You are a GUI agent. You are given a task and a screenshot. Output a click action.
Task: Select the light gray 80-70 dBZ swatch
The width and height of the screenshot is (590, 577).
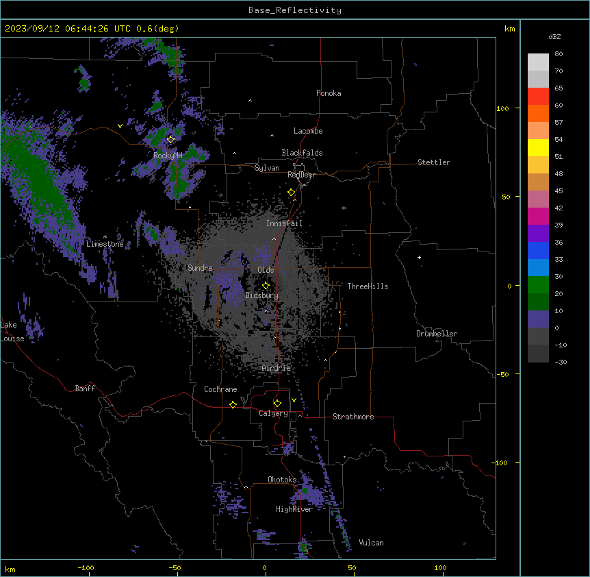(538, 62)
